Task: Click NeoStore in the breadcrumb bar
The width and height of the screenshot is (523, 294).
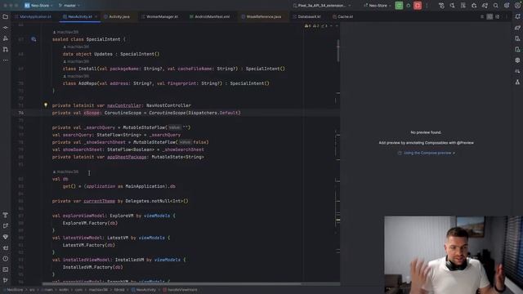Action: point(15,290)
